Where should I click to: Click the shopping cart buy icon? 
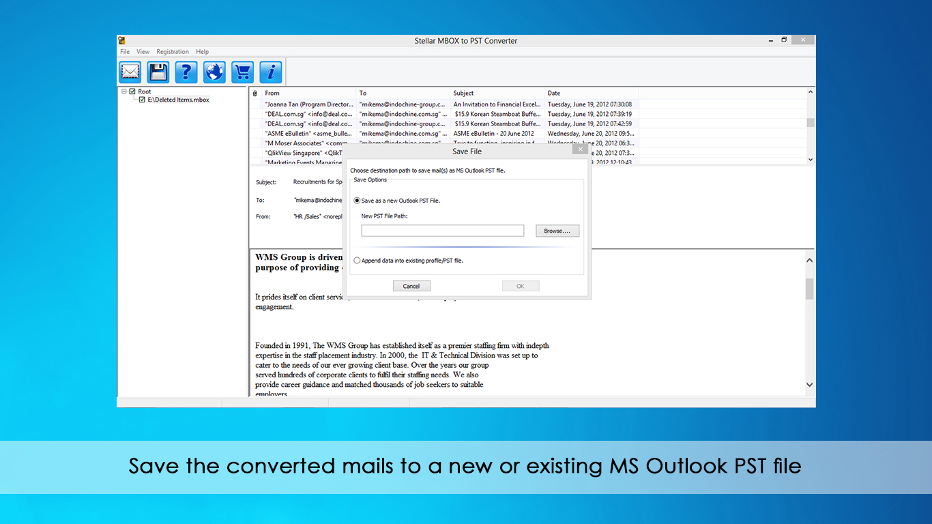[x=242, y=72]
